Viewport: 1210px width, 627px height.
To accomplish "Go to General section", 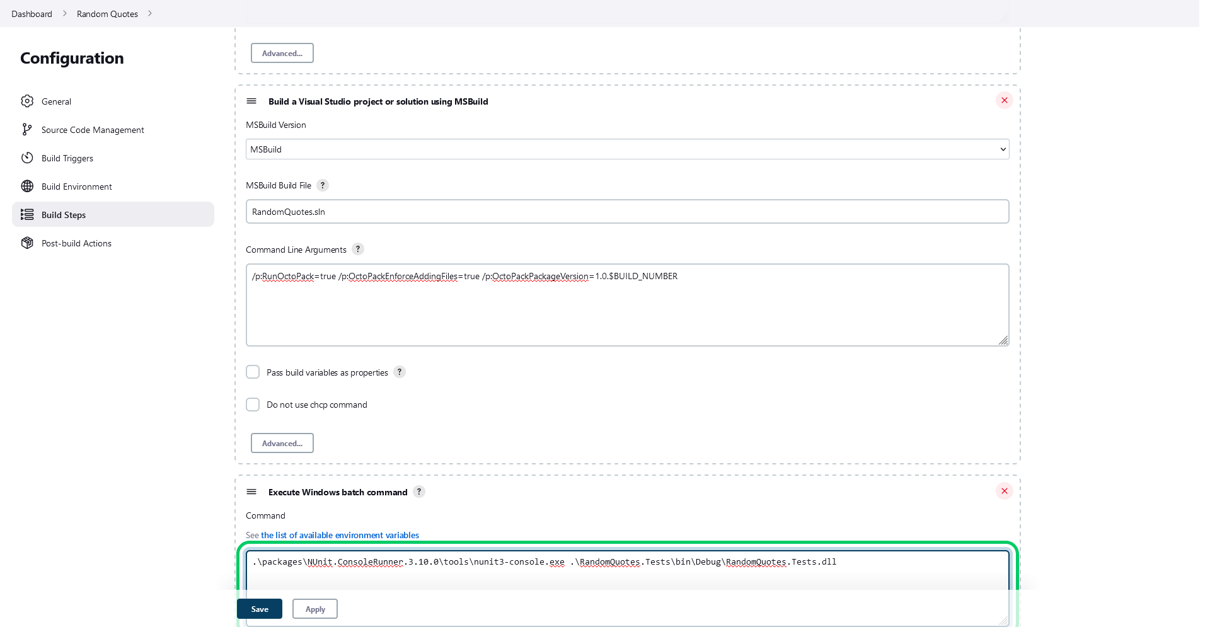I will (x=113, y=101).
